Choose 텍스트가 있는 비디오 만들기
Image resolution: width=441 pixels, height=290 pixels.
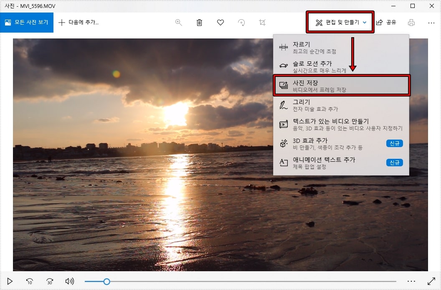tap(341, 124)
